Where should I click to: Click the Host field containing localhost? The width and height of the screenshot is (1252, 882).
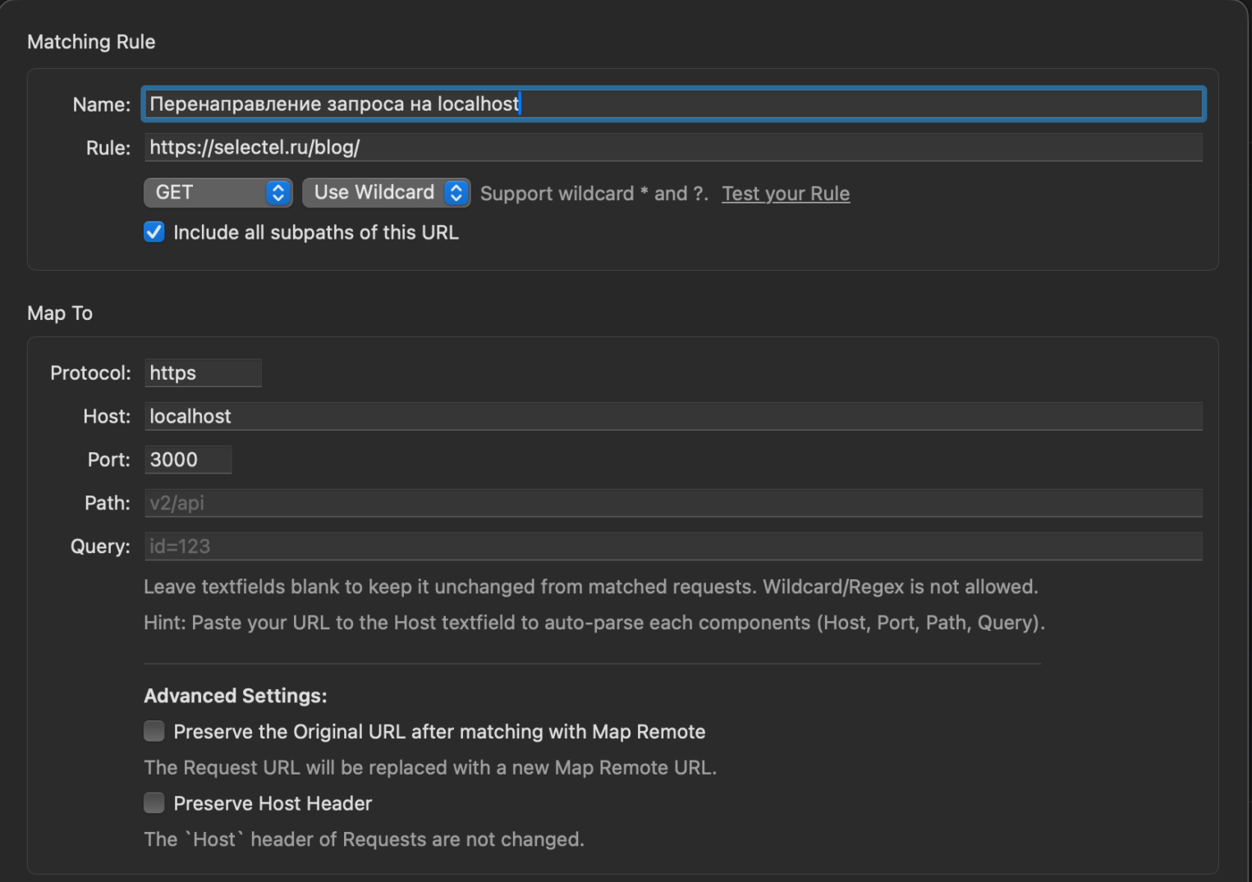673,416
